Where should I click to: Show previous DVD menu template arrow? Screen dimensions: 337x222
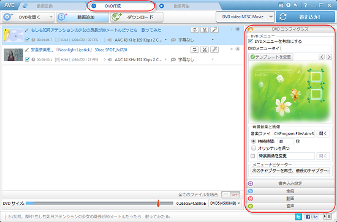pos(322,57)
